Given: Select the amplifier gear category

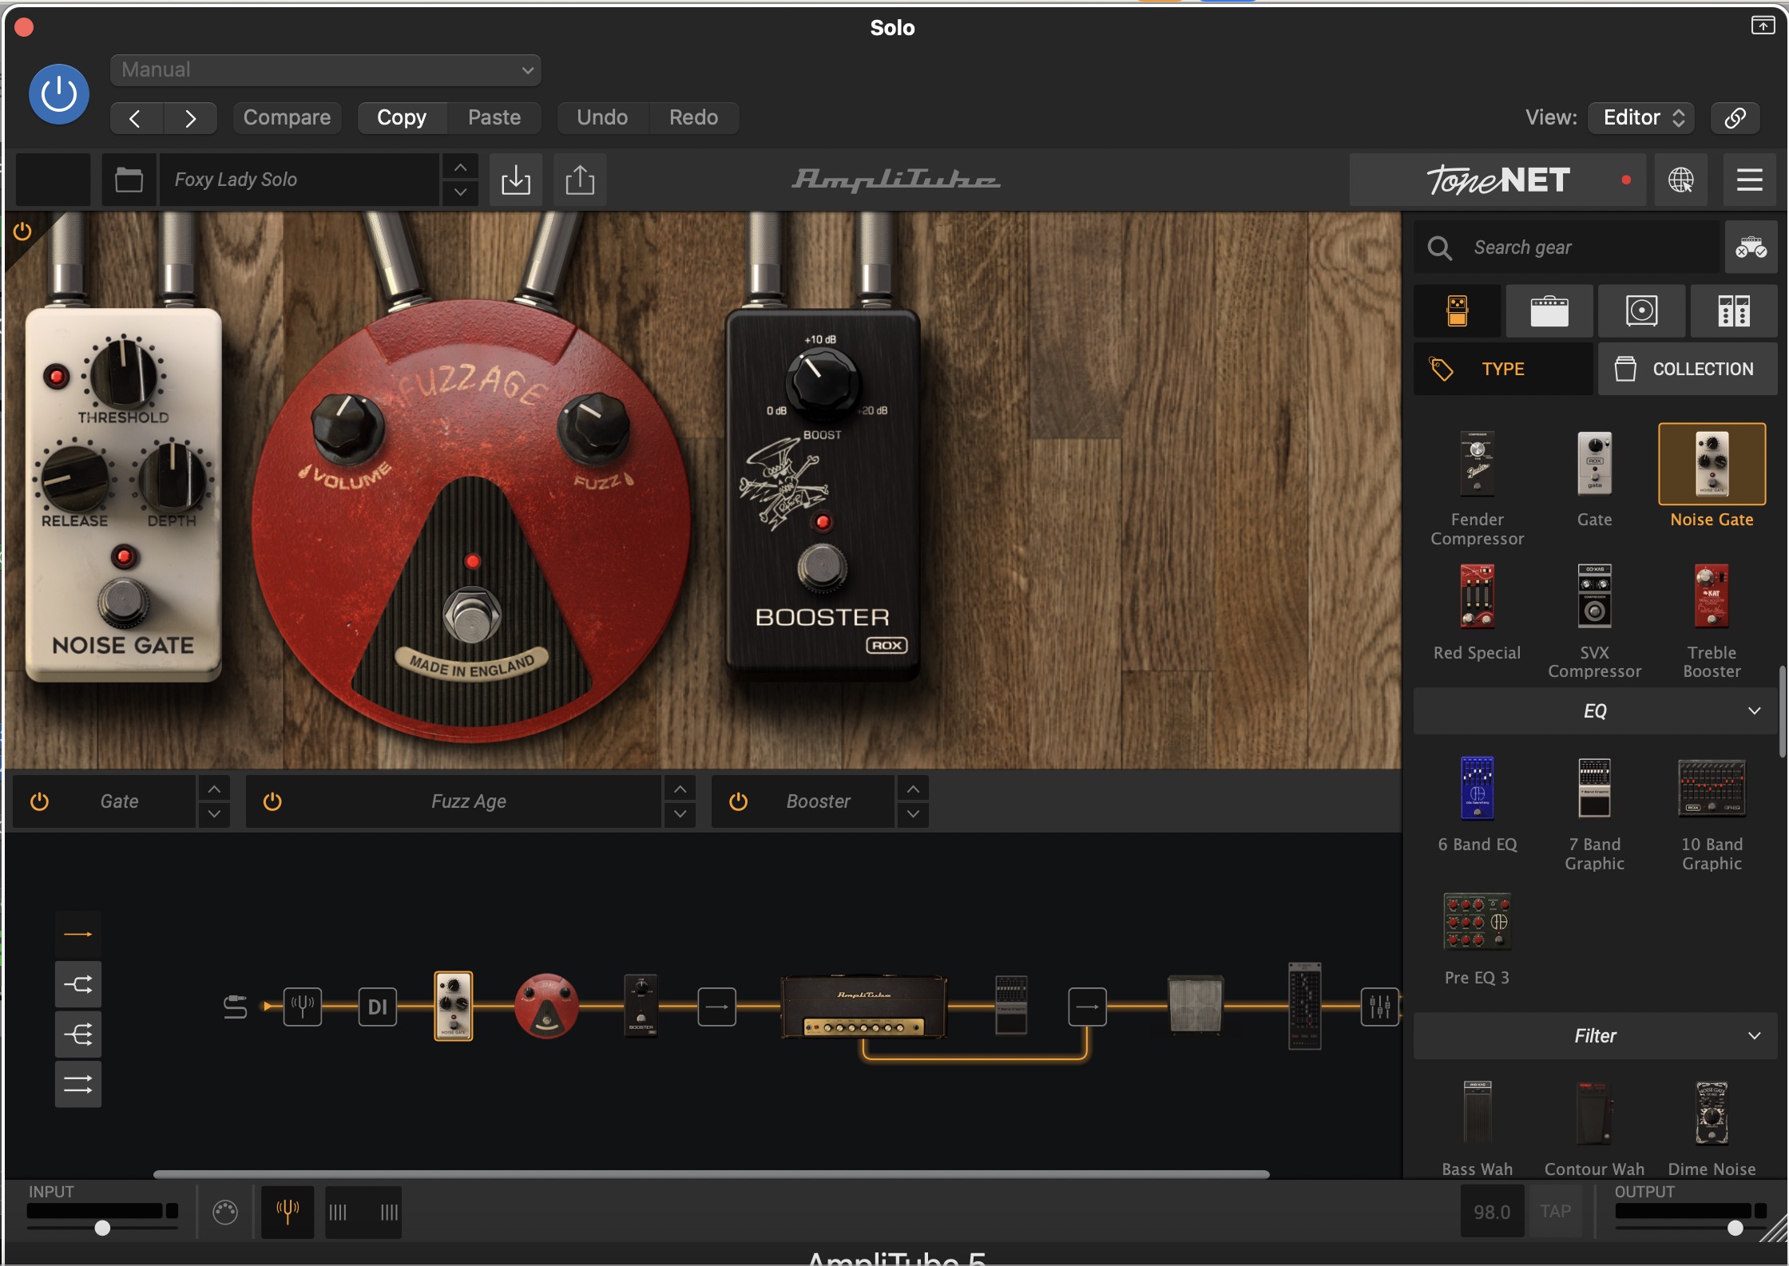Looking at the screenshot, I should (x=1549, y=311).
